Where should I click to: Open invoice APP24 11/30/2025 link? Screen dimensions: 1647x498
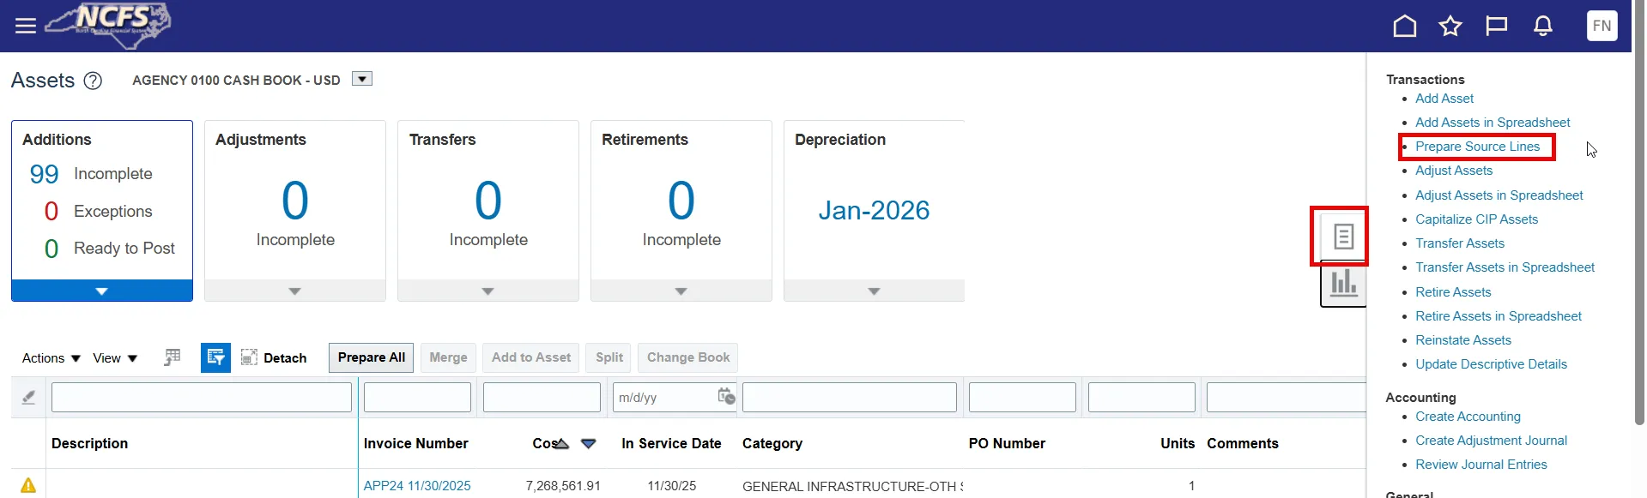click(x=417, y=486)
